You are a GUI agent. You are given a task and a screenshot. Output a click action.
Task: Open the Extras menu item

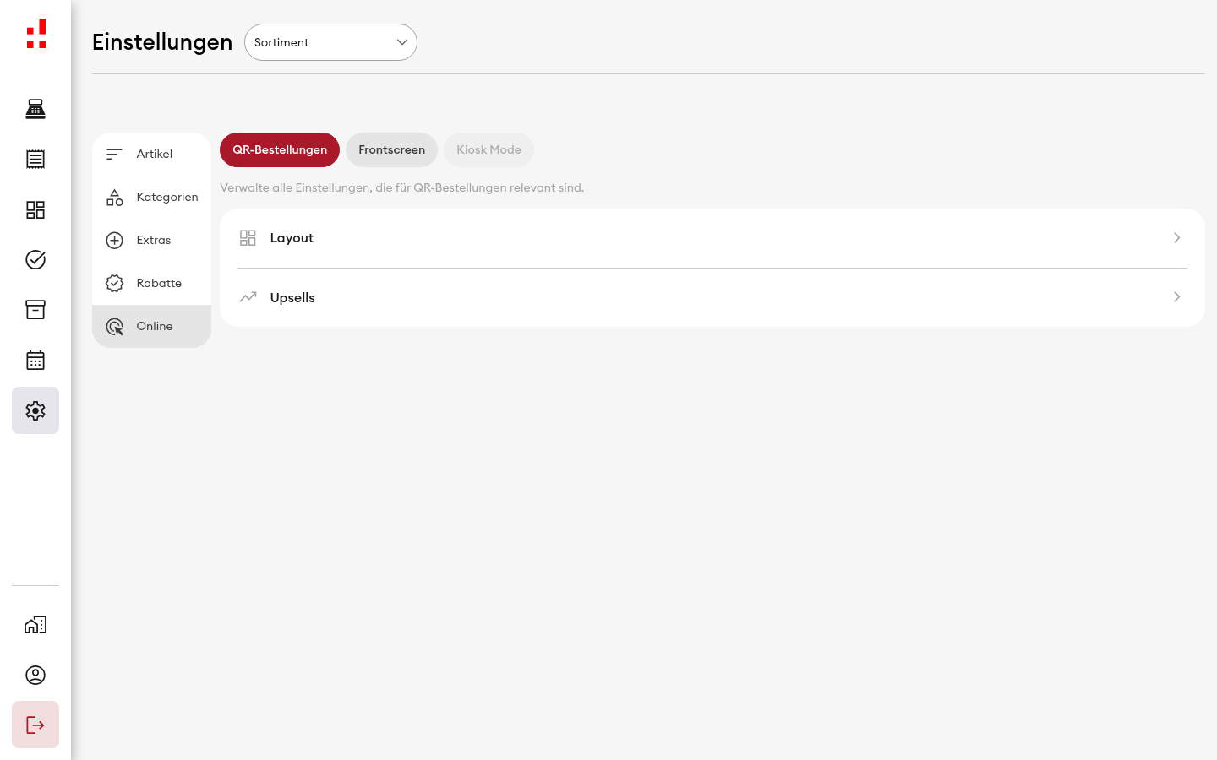click(x=151, y=240)
